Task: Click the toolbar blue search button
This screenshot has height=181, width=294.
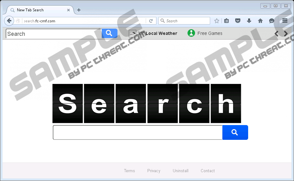Action: point(110,33)
